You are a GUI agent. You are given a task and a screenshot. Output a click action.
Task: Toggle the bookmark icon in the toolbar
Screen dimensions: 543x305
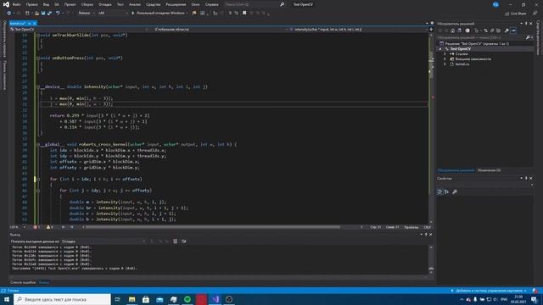tap(244, 14)
